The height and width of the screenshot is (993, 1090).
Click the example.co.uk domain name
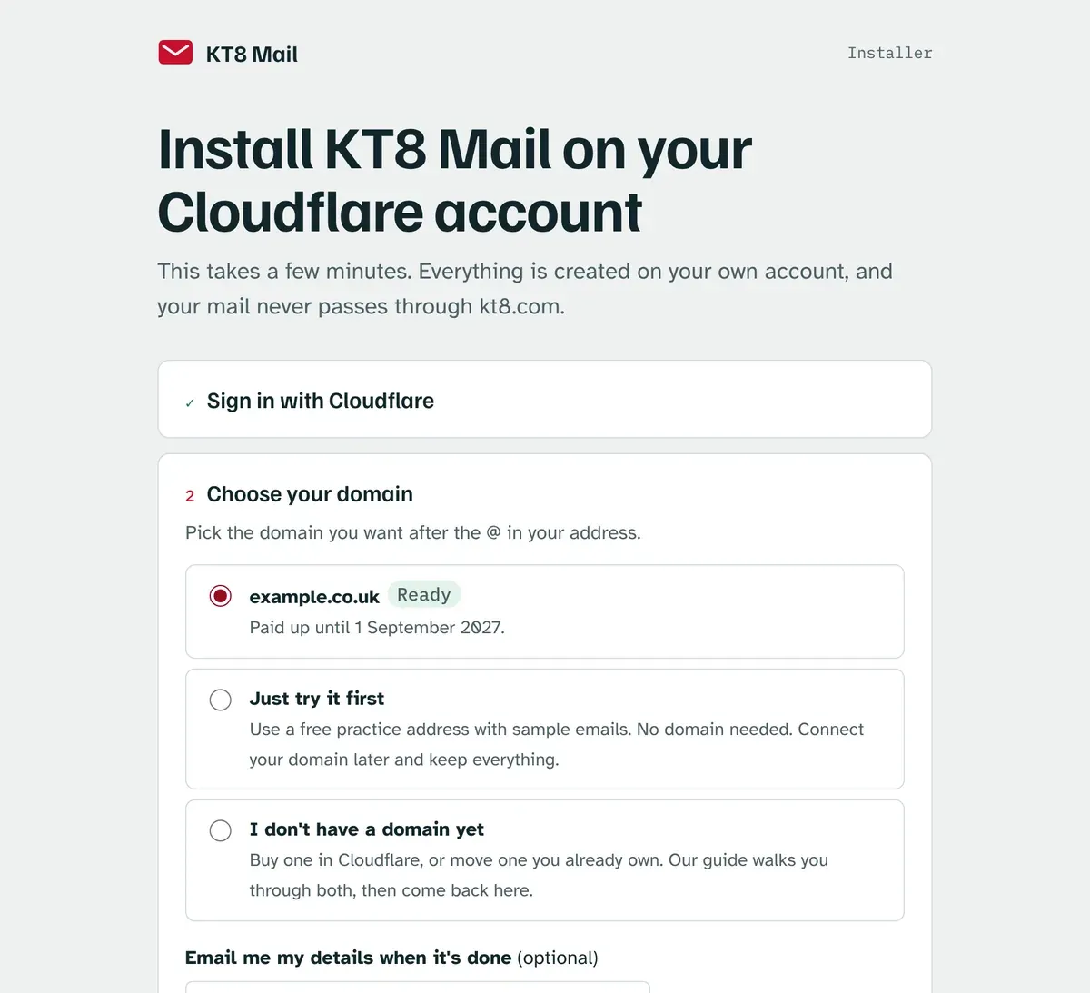click(314, 597)
